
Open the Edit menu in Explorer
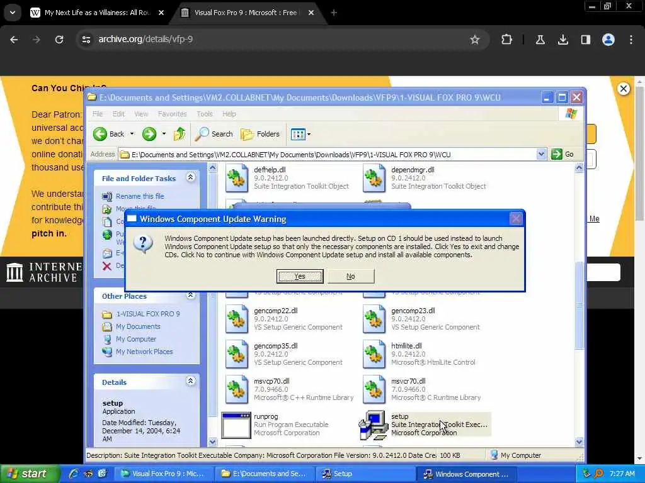[118, 114]
